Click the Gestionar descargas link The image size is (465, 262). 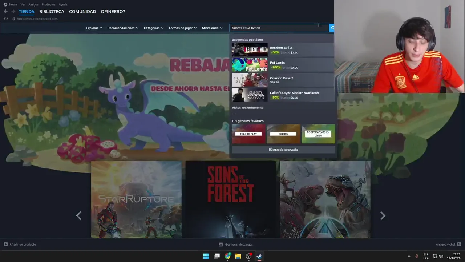[x=239, y=245]
